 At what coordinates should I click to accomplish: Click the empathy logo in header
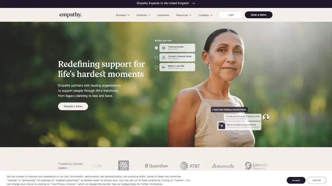pos(70,15)
